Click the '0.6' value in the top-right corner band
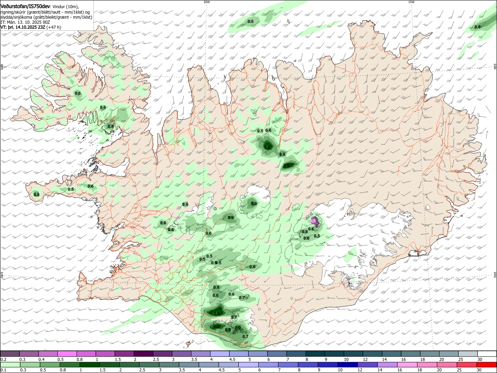Viewport: 497px width, 373px height. pos(478,27)
